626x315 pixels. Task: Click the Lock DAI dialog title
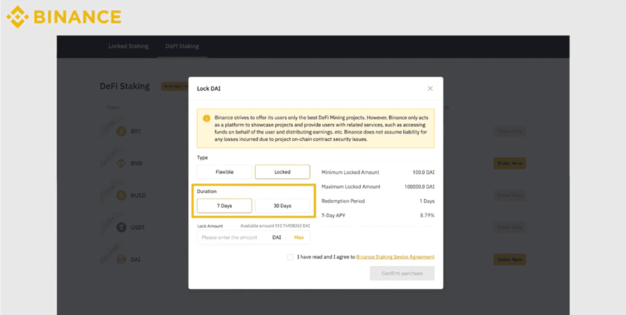209,89
